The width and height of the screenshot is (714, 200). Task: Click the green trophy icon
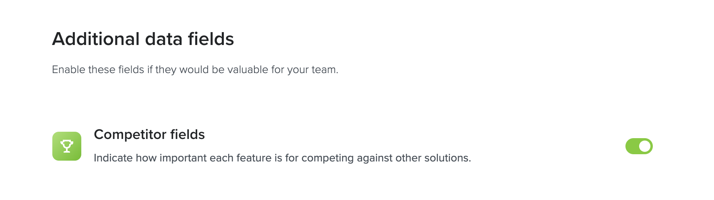click(x=67, y=146)
